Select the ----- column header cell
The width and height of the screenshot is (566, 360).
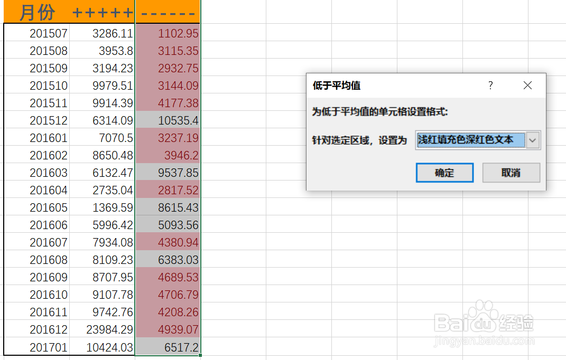(x=168, y=12)
